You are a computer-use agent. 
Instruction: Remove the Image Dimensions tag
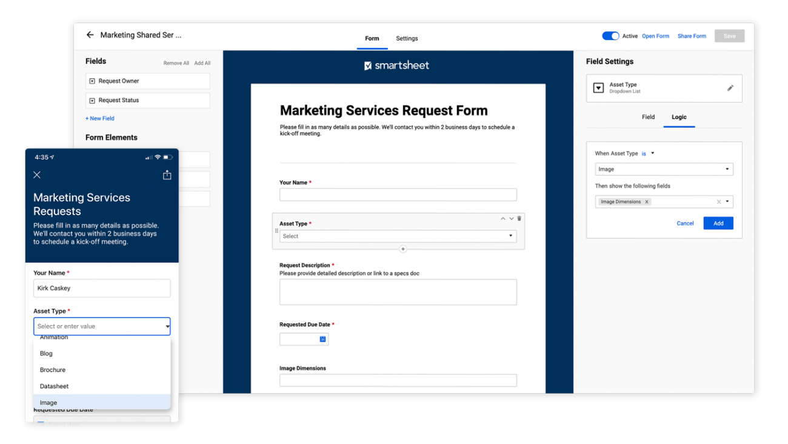tap(647, 202)
